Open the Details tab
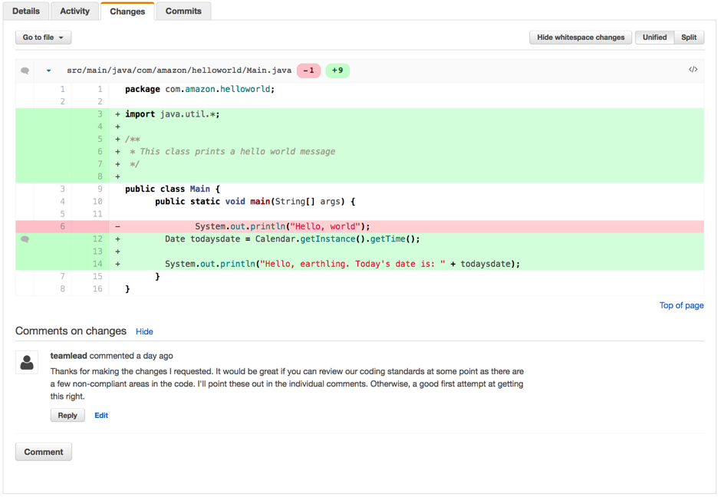The image size is (721, 497). pos(26,11)
